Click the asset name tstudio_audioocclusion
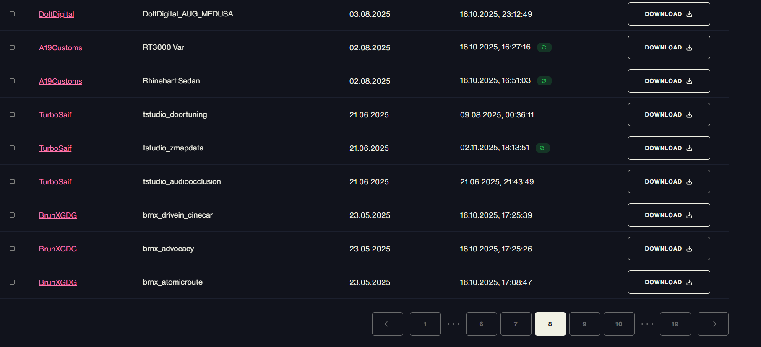This screenshot has width=761, height=347. [x=182, y=181]
